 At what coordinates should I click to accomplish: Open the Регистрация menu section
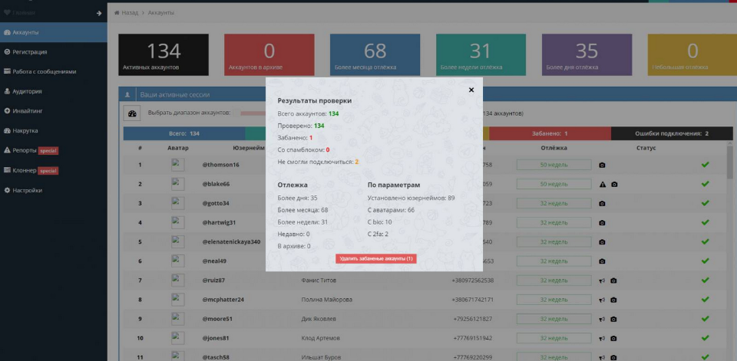point(29,52)
